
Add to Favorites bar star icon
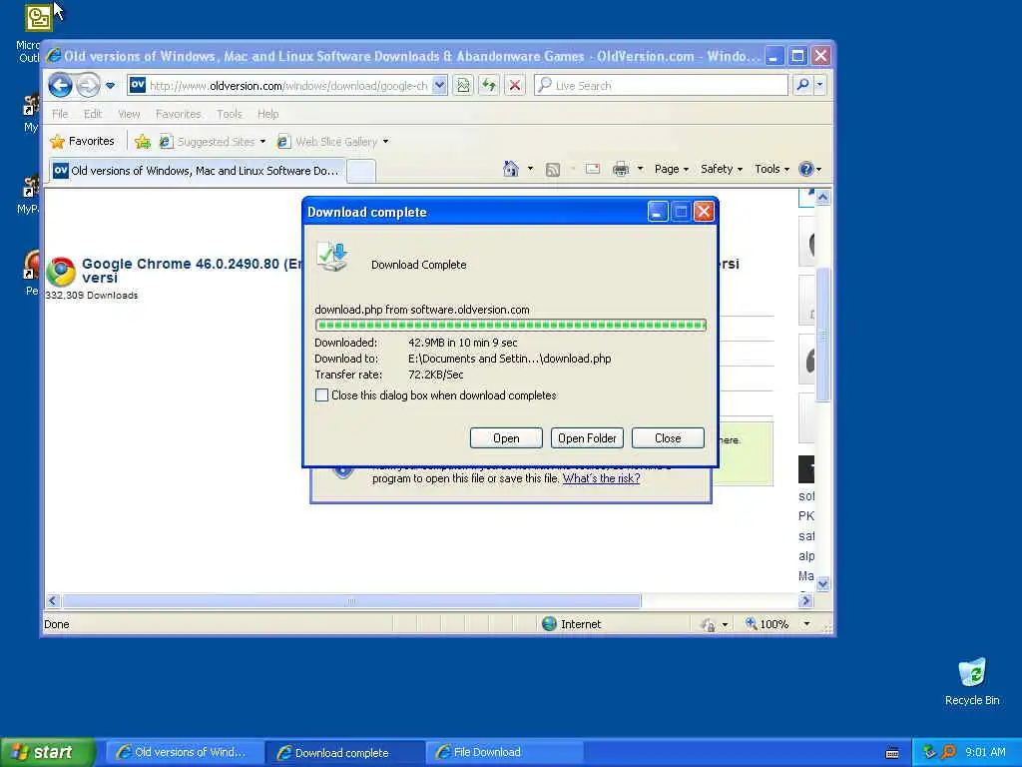(142, 142)
